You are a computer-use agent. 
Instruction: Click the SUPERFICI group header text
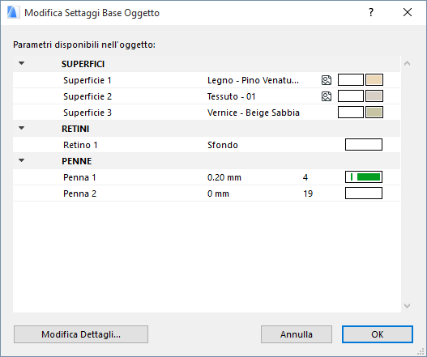pyautogui.click(x=83, y=64)
